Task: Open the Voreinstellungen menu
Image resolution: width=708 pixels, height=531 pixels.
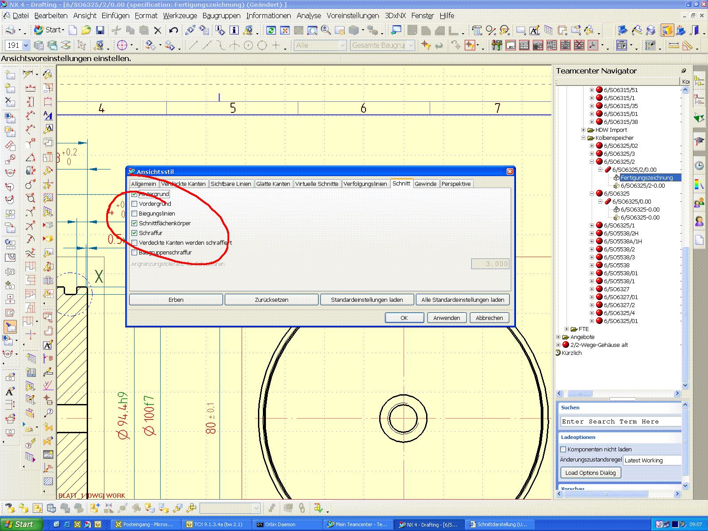Action: [353, 15]
